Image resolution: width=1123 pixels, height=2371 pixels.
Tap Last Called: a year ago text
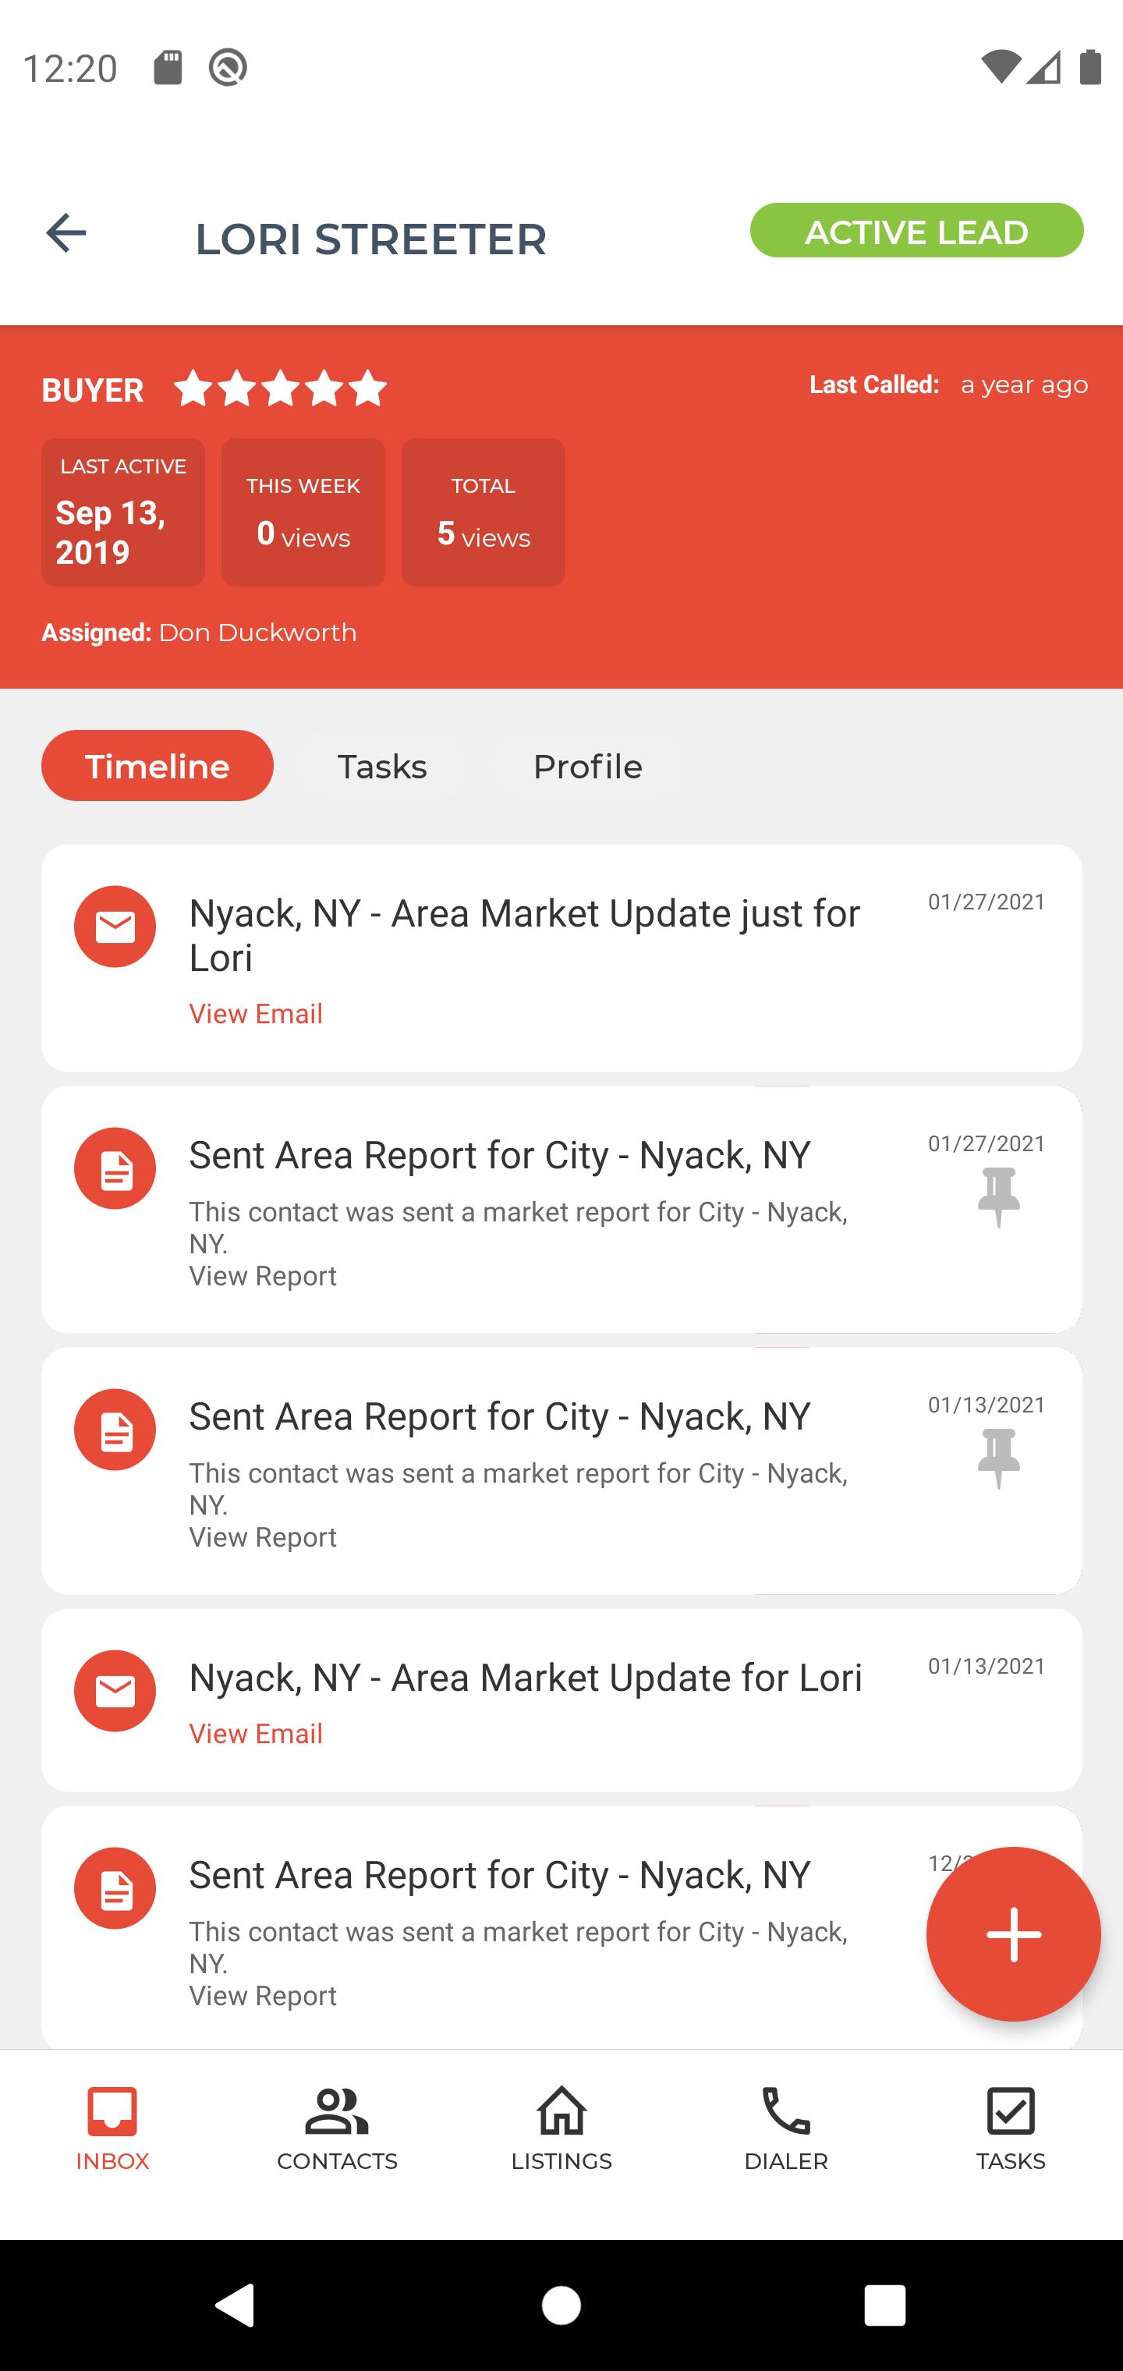[948, 385]
